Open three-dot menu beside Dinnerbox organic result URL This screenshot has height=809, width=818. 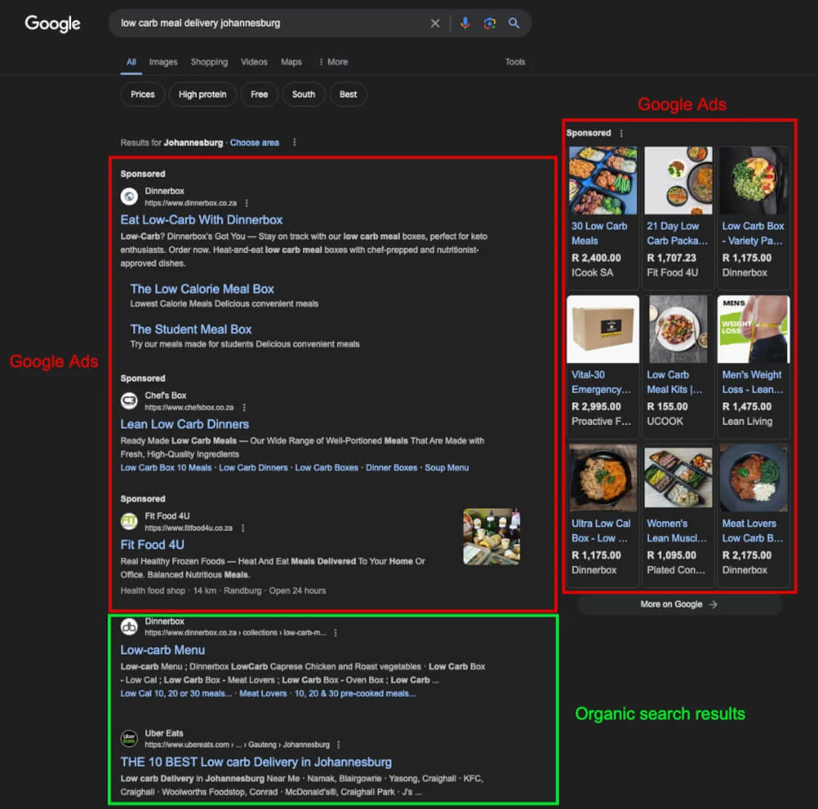[336, 633]
